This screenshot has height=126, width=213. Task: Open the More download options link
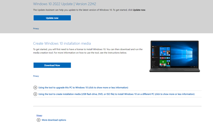click(54, 120)
